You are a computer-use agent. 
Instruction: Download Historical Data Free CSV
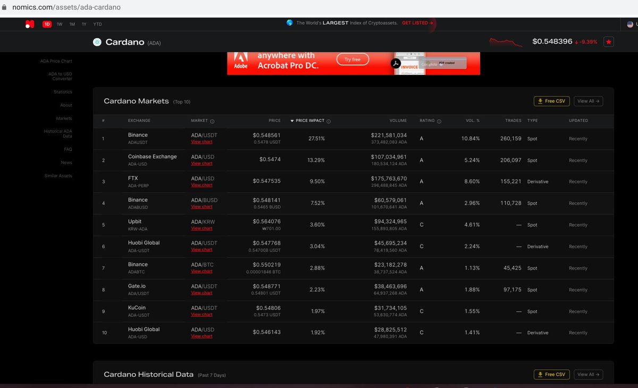point(552,374)
